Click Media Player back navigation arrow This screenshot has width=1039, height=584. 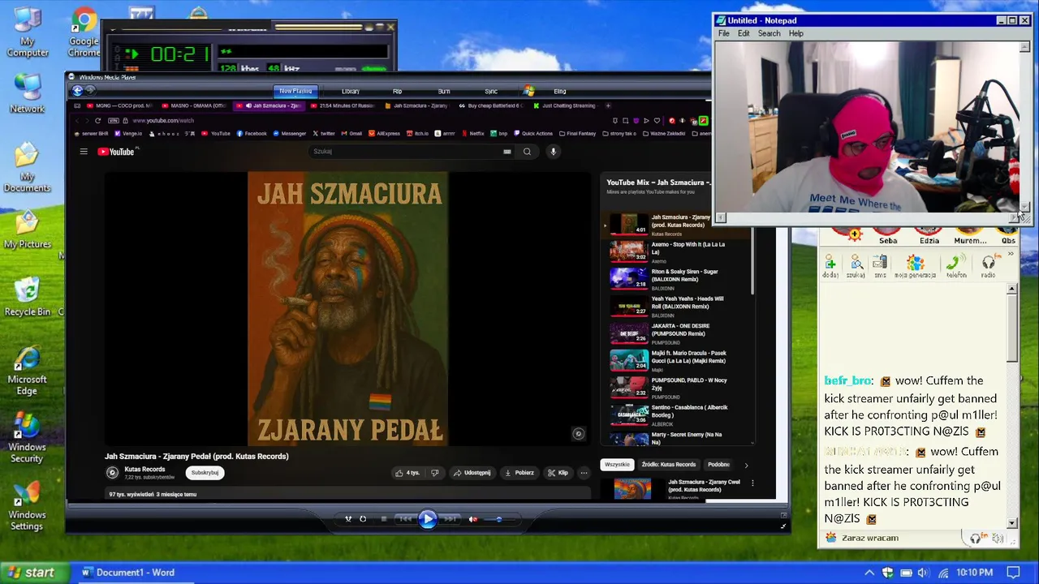(78, 91)
